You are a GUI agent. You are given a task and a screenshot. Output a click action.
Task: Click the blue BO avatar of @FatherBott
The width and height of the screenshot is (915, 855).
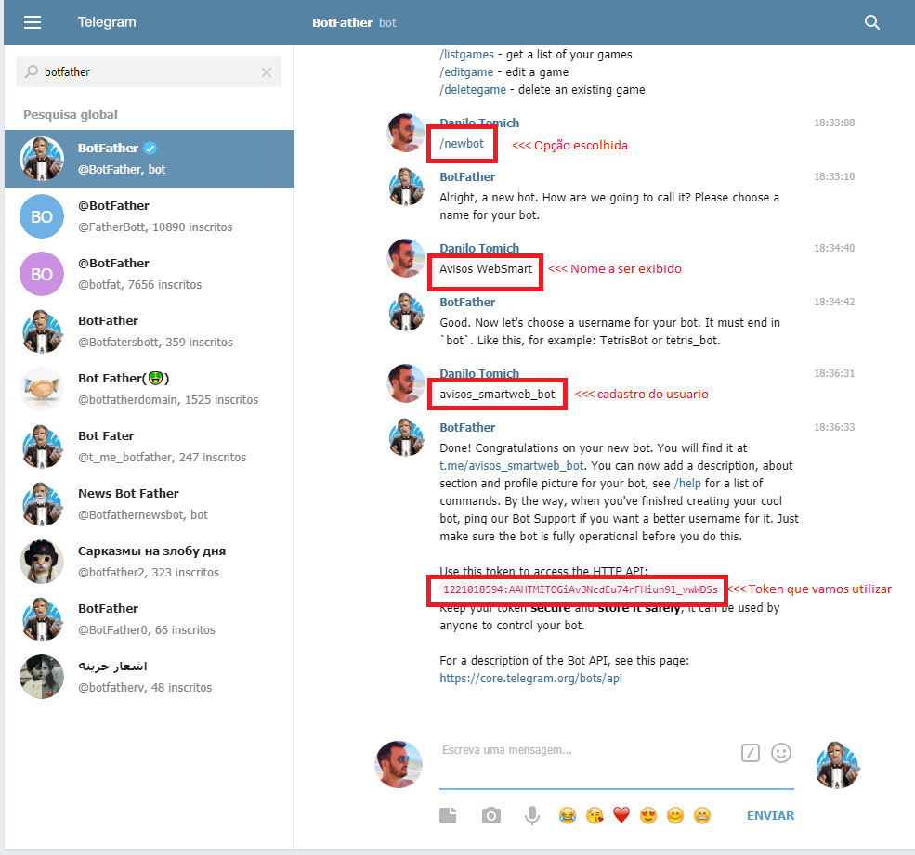(42, 216)
